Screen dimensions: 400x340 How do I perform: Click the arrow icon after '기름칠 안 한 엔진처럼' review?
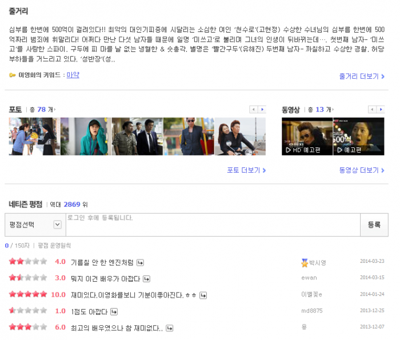point(140,263)
